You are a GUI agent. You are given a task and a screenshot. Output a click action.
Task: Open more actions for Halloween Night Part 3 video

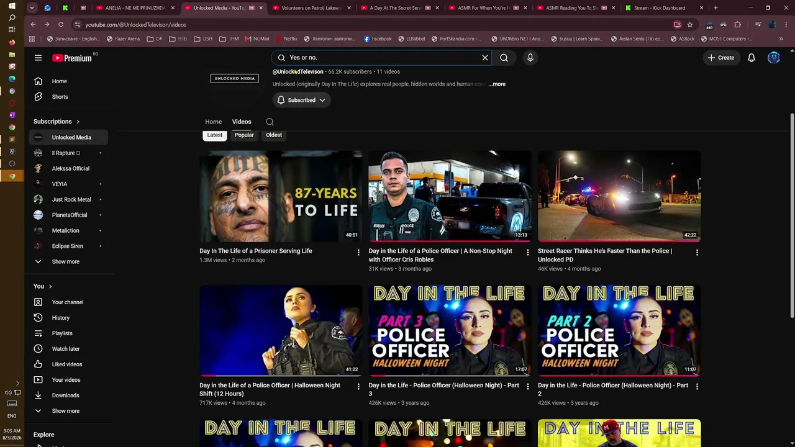528,386
